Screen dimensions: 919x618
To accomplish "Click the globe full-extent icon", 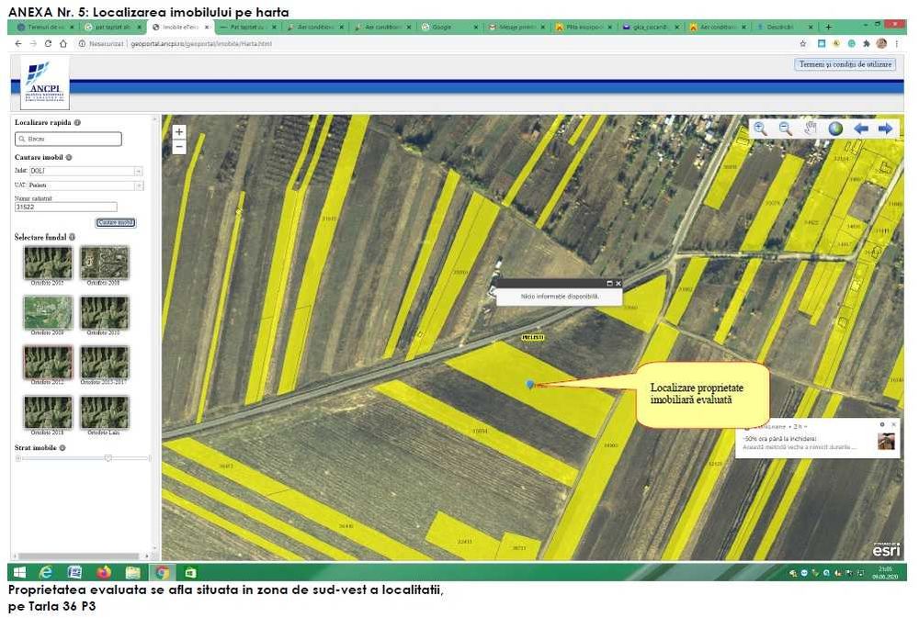I will pyautogui.click(x=835, y=129).
